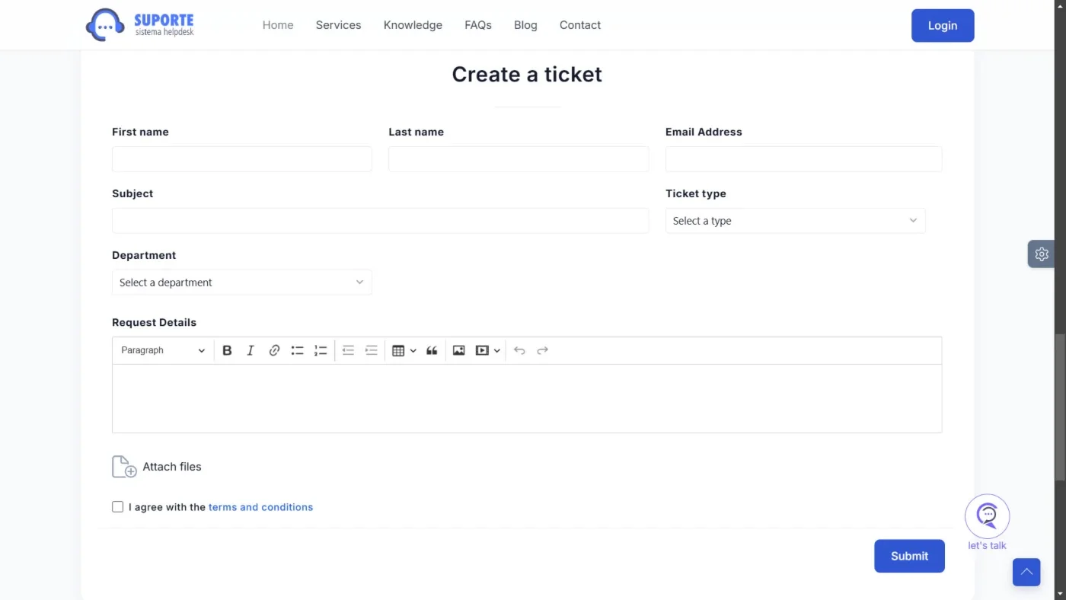1066x600 pixels.
Task: Open the FAQs navigation link
Action: click(x=478, y=25)
